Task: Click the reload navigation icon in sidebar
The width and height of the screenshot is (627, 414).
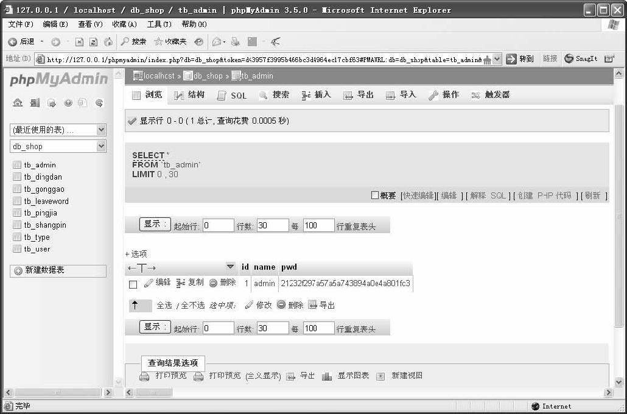Action: click(x=99, y=103)
